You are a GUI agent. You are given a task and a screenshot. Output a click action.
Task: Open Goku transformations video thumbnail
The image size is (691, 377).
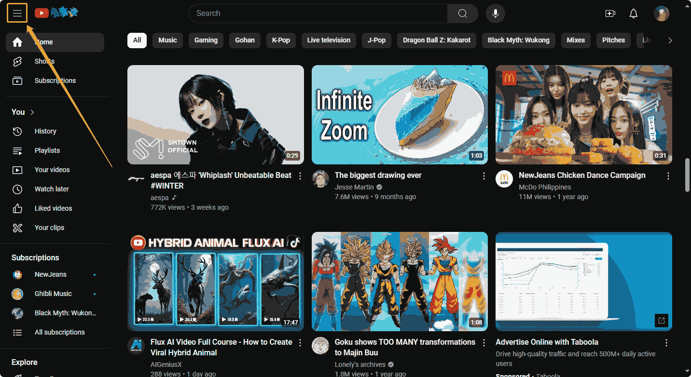pos(400,282)
